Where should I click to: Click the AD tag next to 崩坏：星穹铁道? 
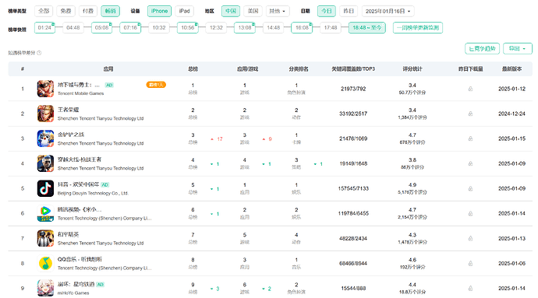(100, 284)
